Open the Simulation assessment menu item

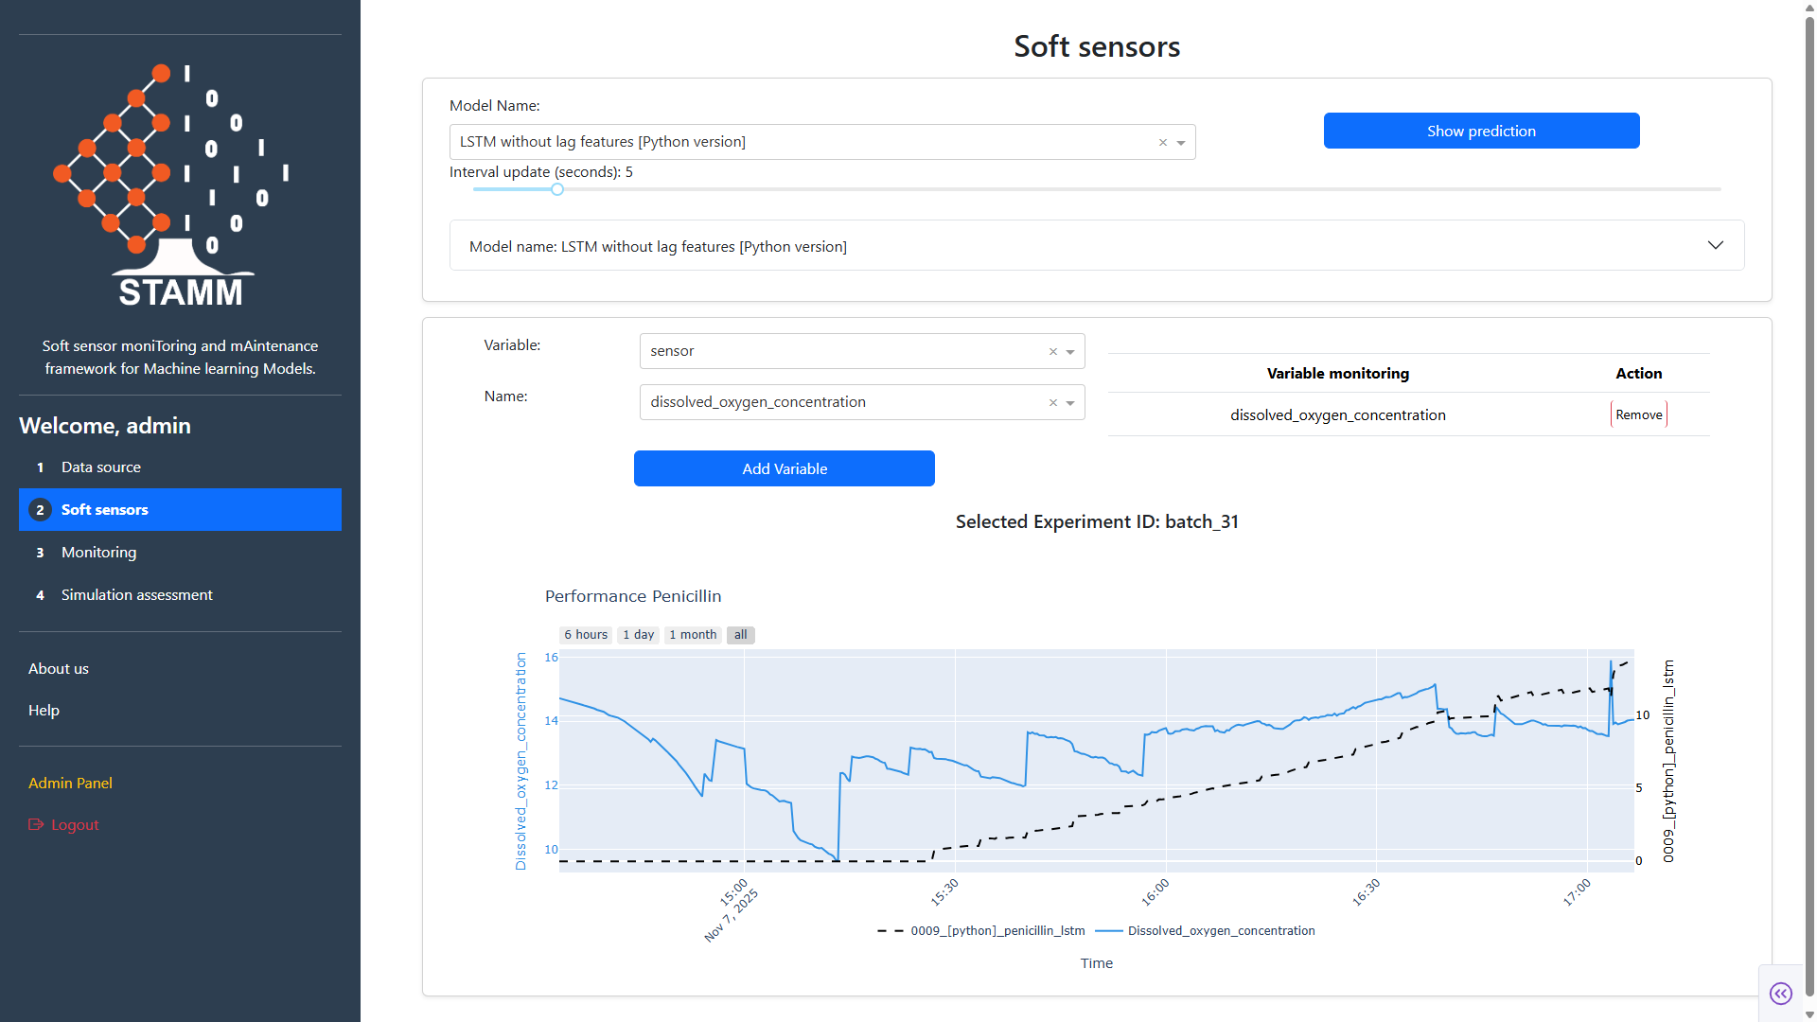coord(136,595)
